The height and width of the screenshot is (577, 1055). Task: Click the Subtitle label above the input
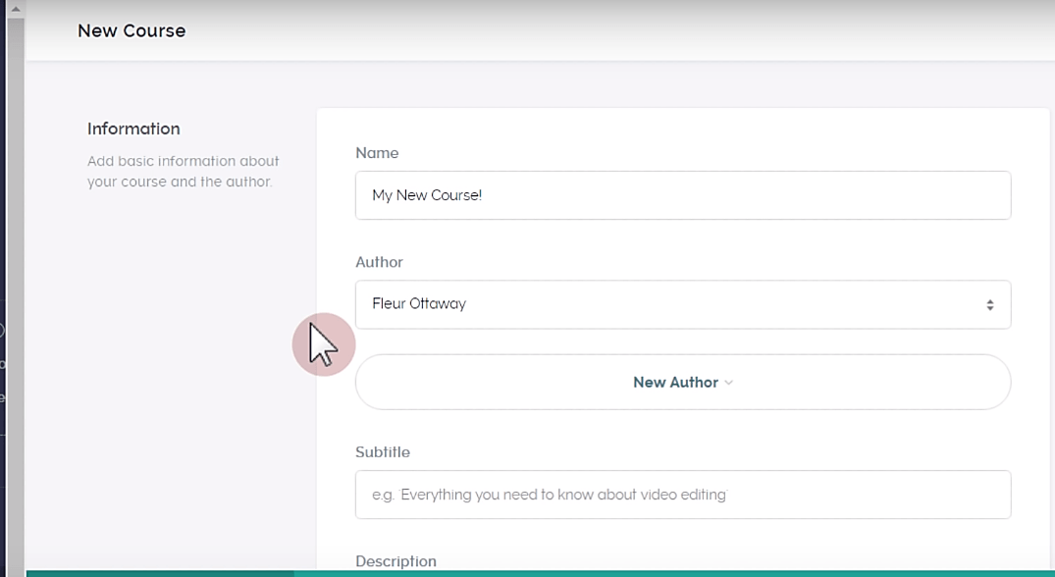click(x=383, y=452)
